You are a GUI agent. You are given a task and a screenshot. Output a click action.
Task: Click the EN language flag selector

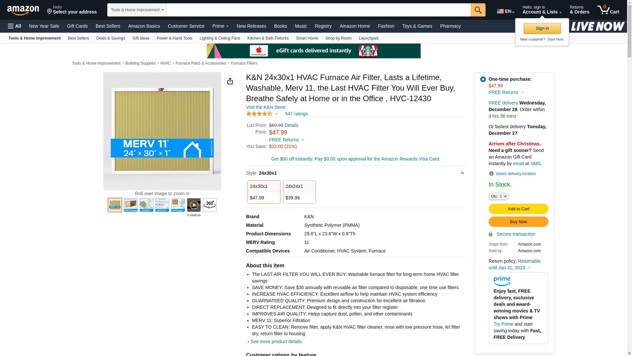point(505,11)
